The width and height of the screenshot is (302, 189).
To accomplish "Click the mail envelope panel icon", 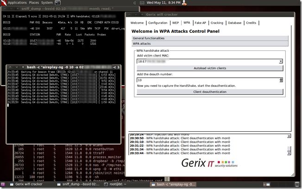I will click(142, 3).
